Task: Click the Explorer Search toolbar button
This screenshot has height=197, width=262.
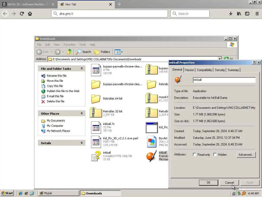Action: coord(83,52)
